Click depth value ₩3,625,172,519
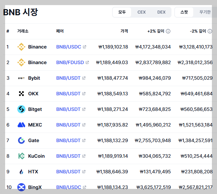The height and width of the screenshot is (194, 217). tap(153, 187)
